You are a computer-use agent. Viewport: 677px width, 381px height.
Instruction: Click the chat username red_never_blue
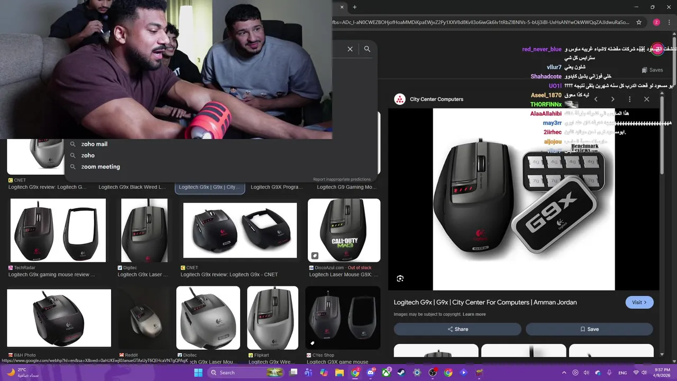click(542, 49)
